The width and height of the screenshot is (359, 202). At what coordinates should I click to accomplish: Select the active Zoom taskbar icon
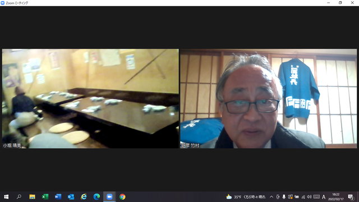click(109, 197)
